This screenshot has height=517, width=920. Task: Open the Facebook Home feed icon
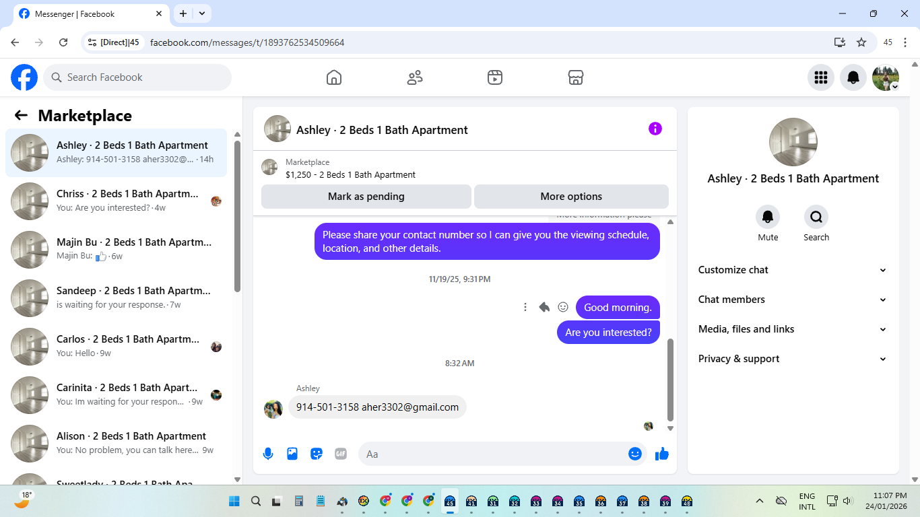point(334,77)
